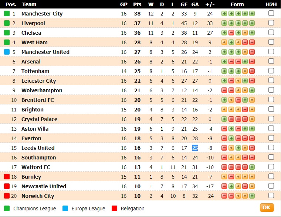Image resolution: width=281 pixels, height=217 pixels.
Task: Check the H2H box for Norwich City
Action: pos(271,196)
